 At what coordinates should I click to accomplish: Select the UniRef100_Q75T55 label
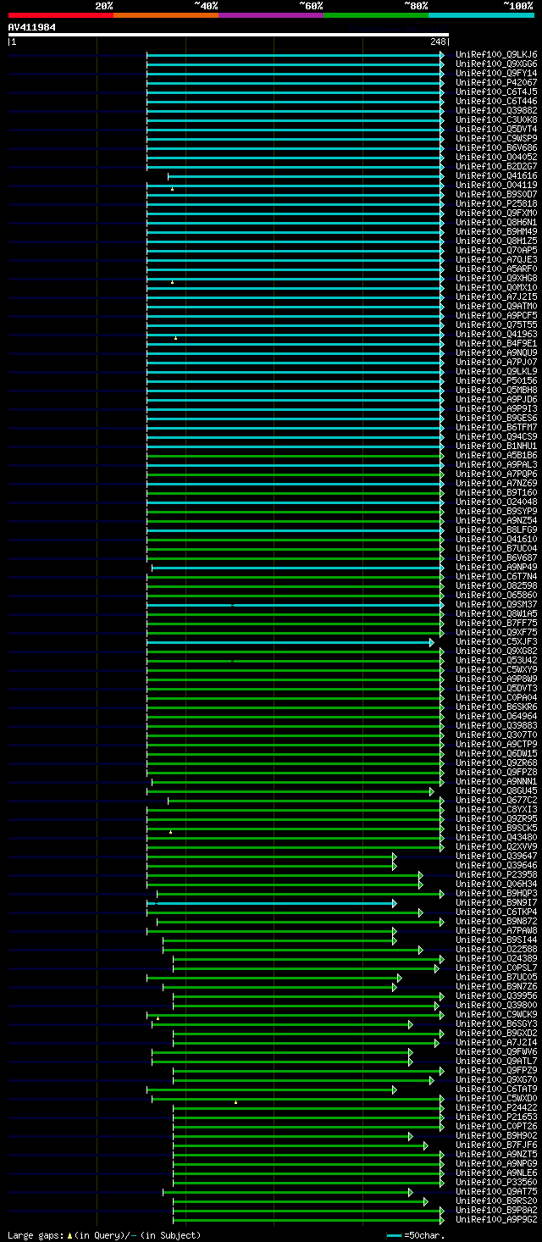(496, 324)
